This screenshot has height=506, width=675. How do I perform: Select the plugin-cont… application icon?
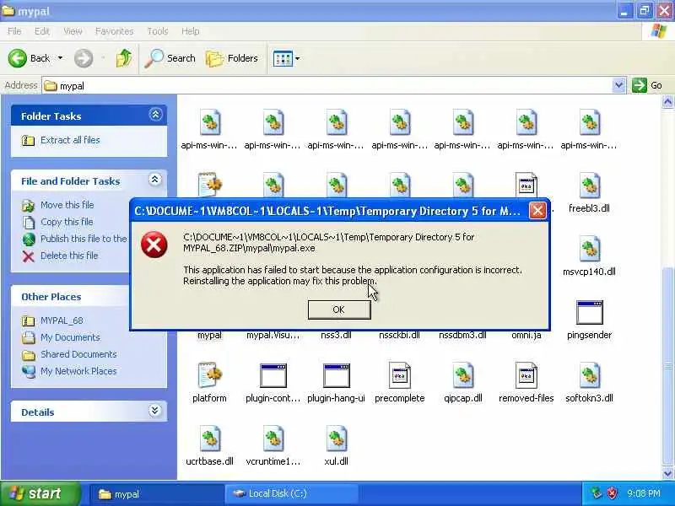273,375
